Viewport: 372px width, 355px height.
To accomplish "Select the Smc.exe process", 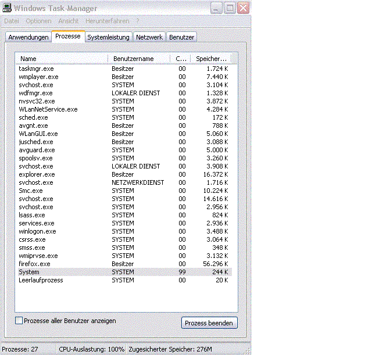I will pyautogui.click(x=125, y=191).
